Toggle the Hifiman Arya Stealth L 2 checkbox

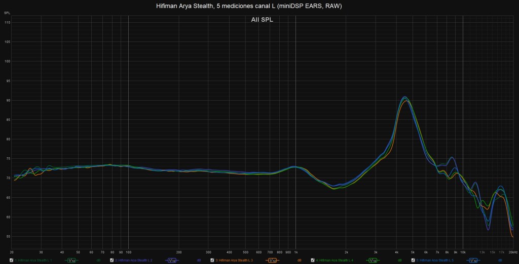click(112, 260)
